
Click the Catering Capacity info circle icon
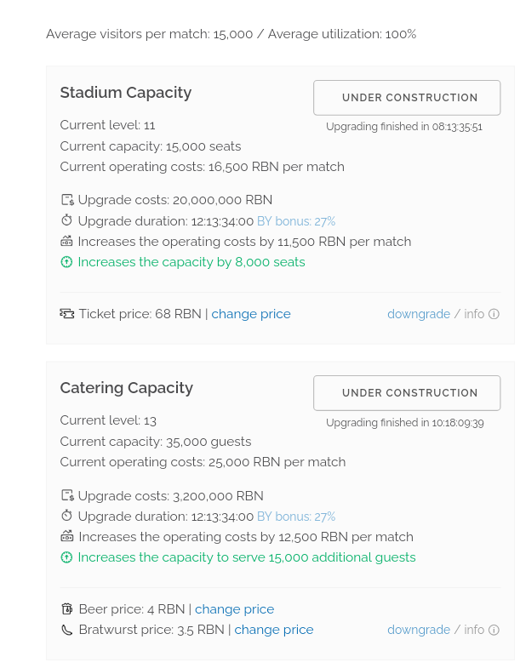click(x=494, y=630)
